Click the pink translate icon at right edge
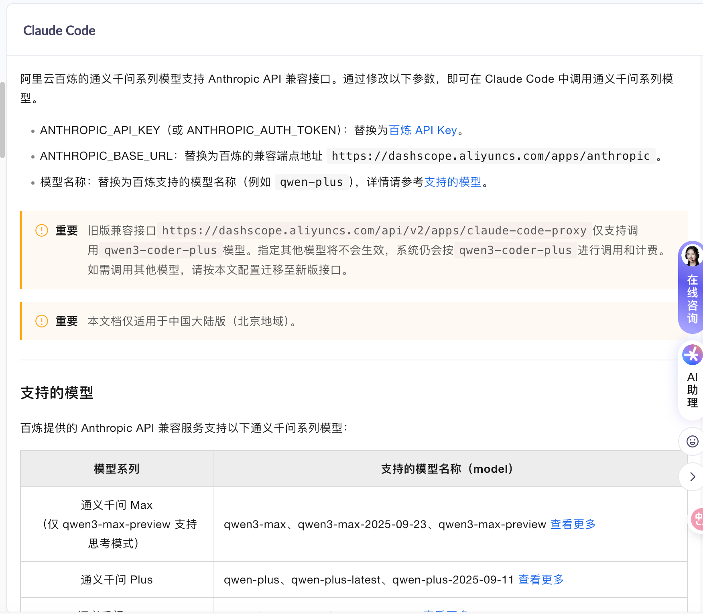The height and width of the screenshot is (614, 703). tap(697, 519)
